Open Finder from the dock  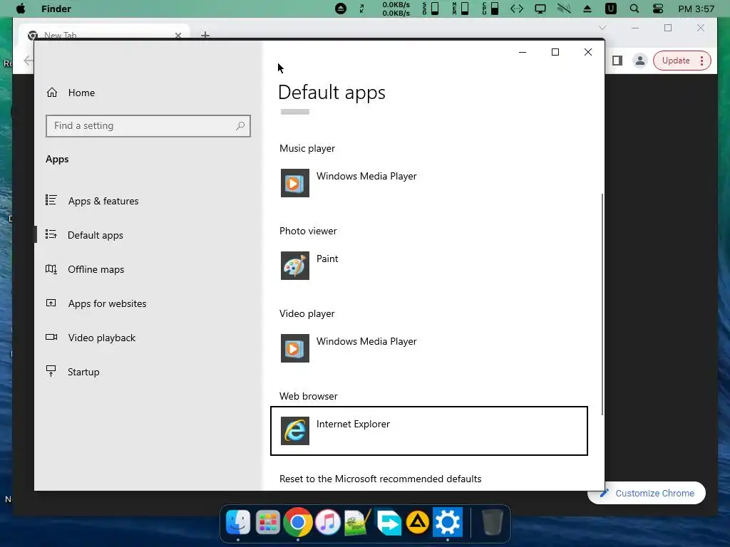click(238, 522)
